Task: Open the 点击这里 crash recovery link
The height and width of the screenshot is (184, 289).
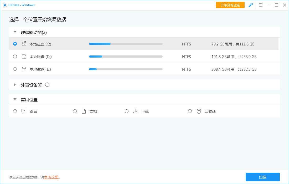Action: point(51,177)
